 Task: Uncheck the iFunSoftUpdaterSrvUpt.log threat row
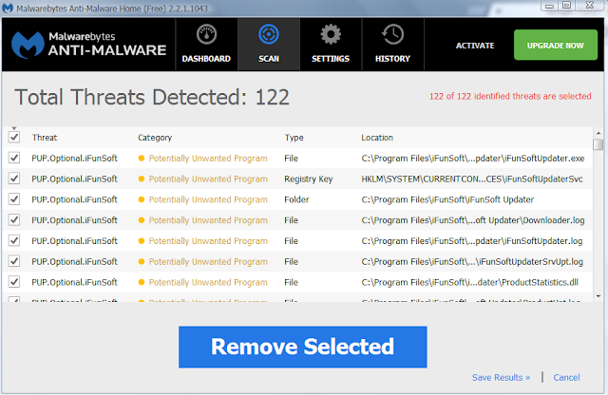pyautogui.click(x=14, y=261)
